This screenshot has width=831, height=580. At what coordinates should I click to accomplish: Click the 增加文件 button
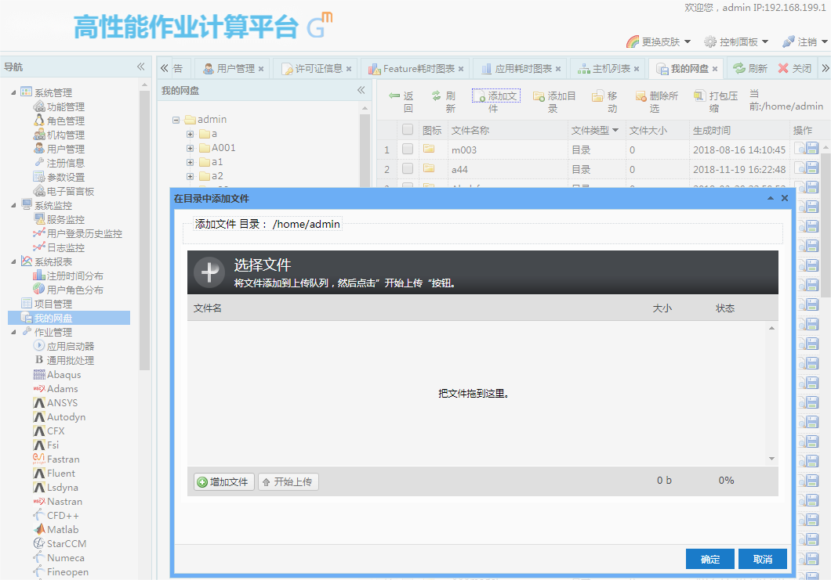coord(223,481)
